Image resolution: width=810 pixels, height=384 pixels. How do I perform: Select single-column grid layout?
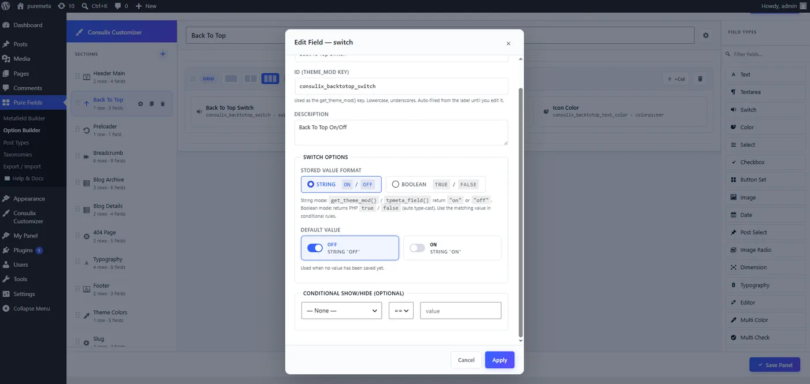click(231, 79)
